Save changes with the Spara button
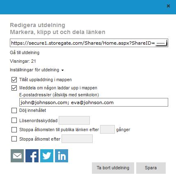 tap(151, 168)
